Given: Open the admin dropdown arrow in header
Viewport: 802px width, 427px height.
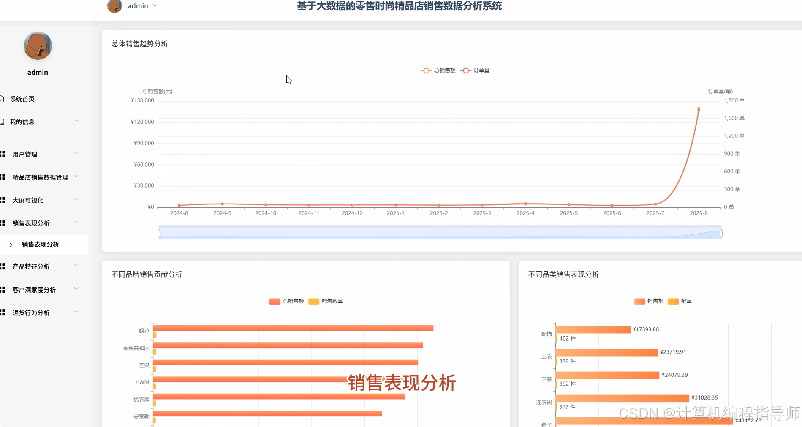Looking at the screenshot, I should click(x=155, y=5).
